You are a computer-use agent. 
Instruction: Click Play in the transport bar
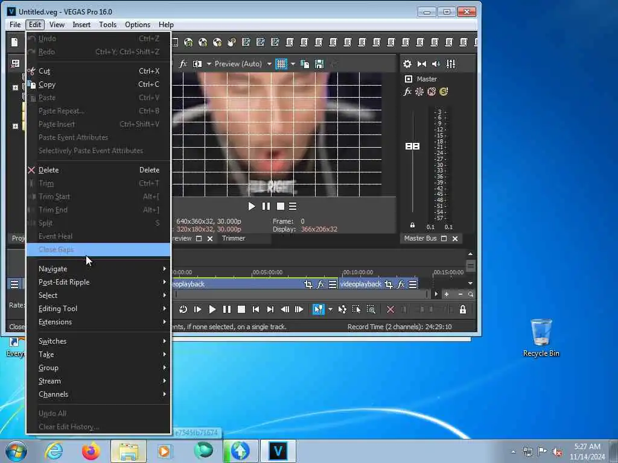pos(212,309)
